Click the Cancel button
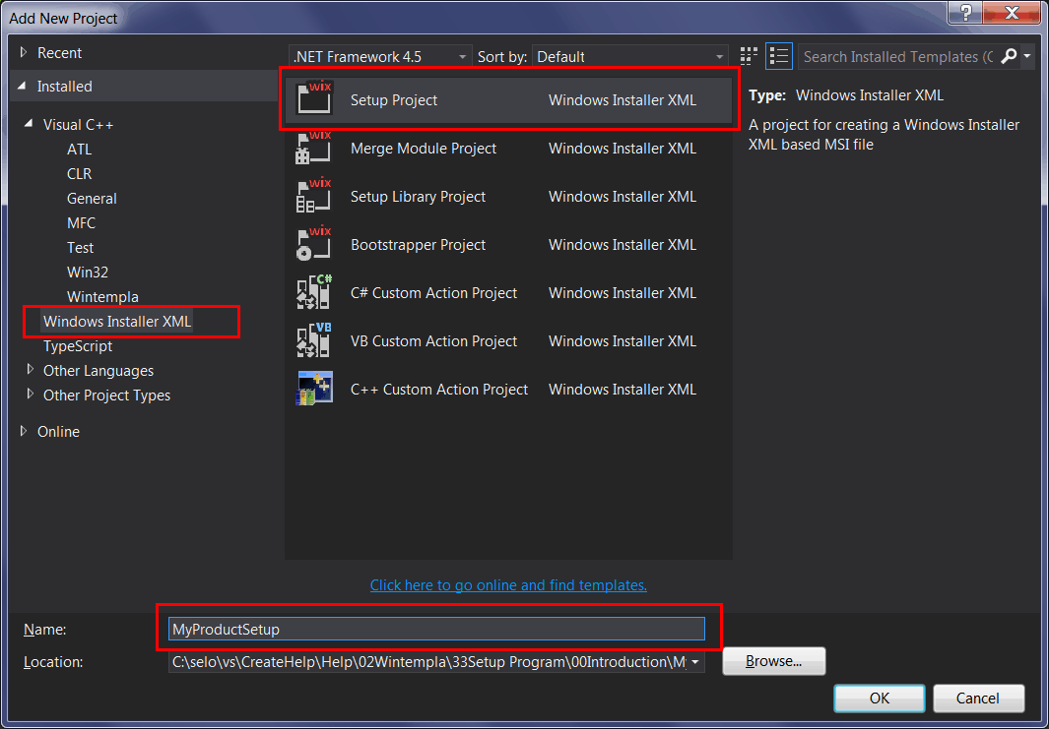The height and width of the screenshot is (729, 1049). [x=978, y=699]
